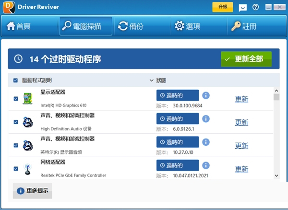This screenshot has height=210, width=288.
Task: Show info for Realtek PCIe GbE driver
Action: (x=206, y=165)
